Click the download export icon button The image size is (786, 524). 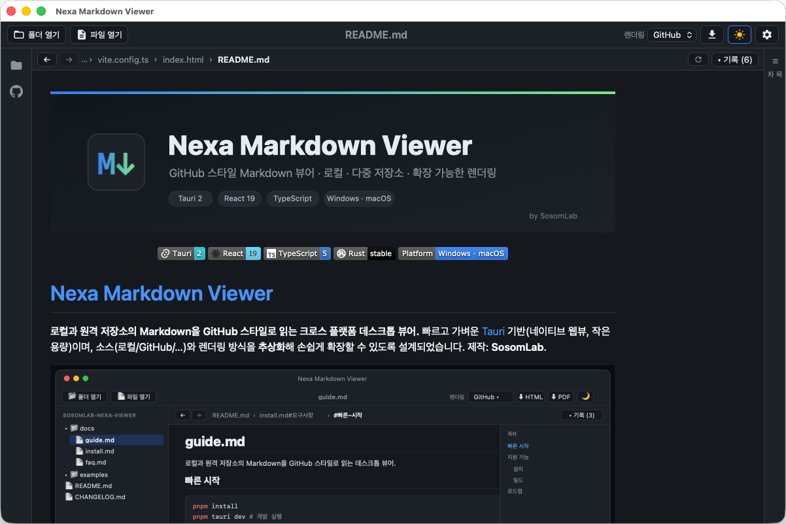click(712, 35)
